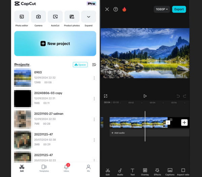Open options menu for project 0903

94,78
